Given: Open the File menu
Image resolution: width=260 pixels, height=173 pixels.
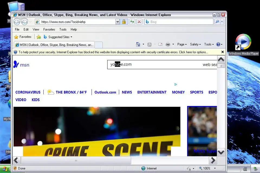Looking at the screenshot, I should click(x=17, y=29).
